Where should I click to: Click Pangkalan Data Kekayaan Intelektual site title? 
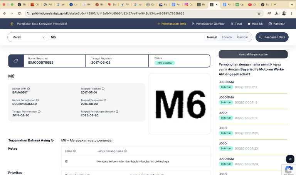tap(42, 24)
